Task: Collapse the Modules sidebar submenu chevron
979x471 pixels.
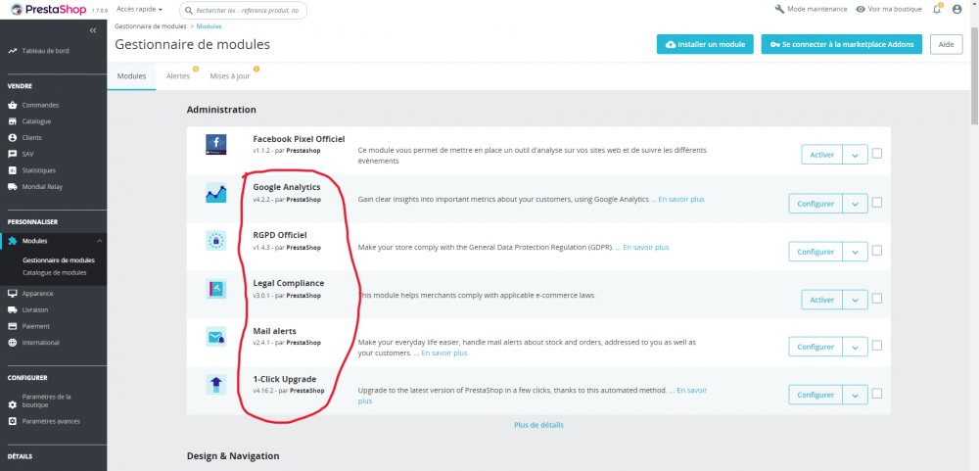Action: (99, 241)
